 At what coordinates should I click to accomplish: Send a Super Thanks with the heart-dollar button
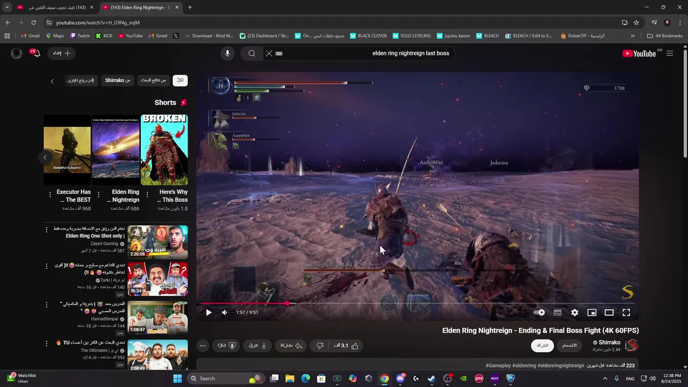[x=226, y=346]
